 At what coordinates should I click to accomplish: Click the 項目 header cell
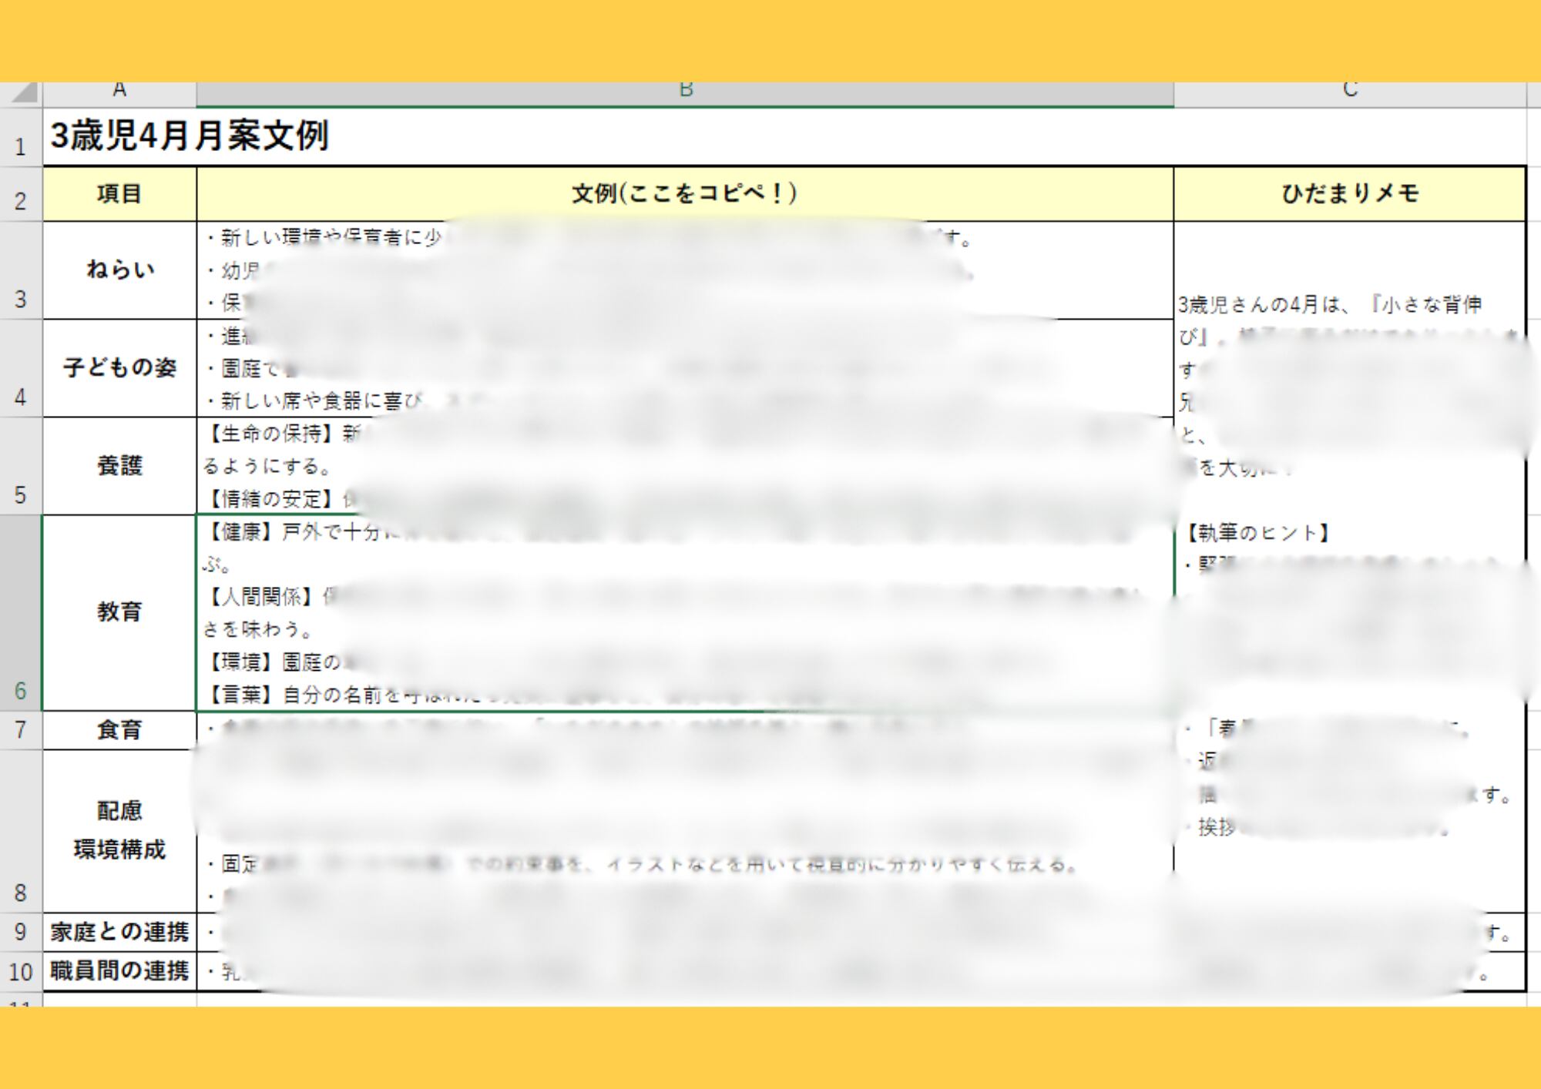point(119,194)
